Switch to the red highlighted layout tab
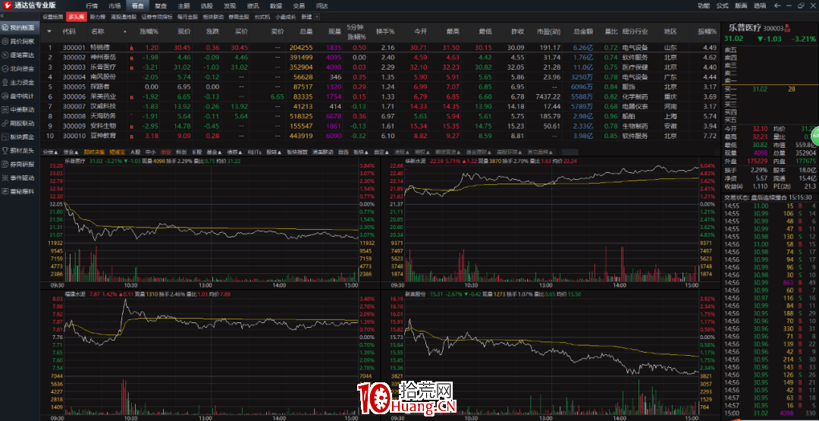Viewport: 819px width, 421px height. click(x=77, y=16)
